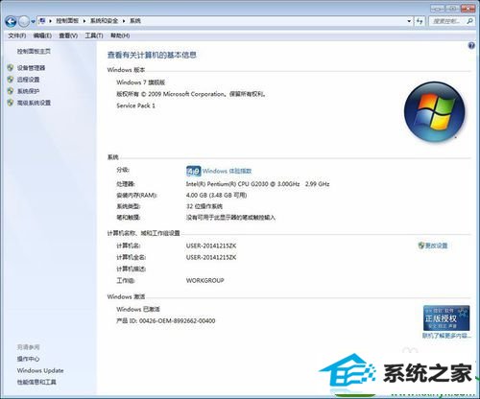Viewport: 480px width, 399px height.
Task: Click the 32 位操作系统 system type value
Action: point(204,206)
